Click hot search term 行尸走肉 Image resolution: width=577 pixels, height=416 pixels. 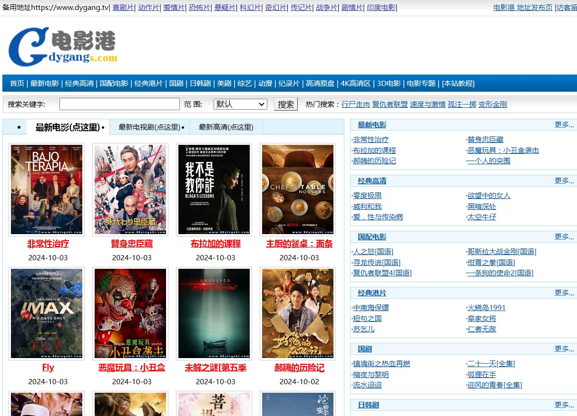356,104
